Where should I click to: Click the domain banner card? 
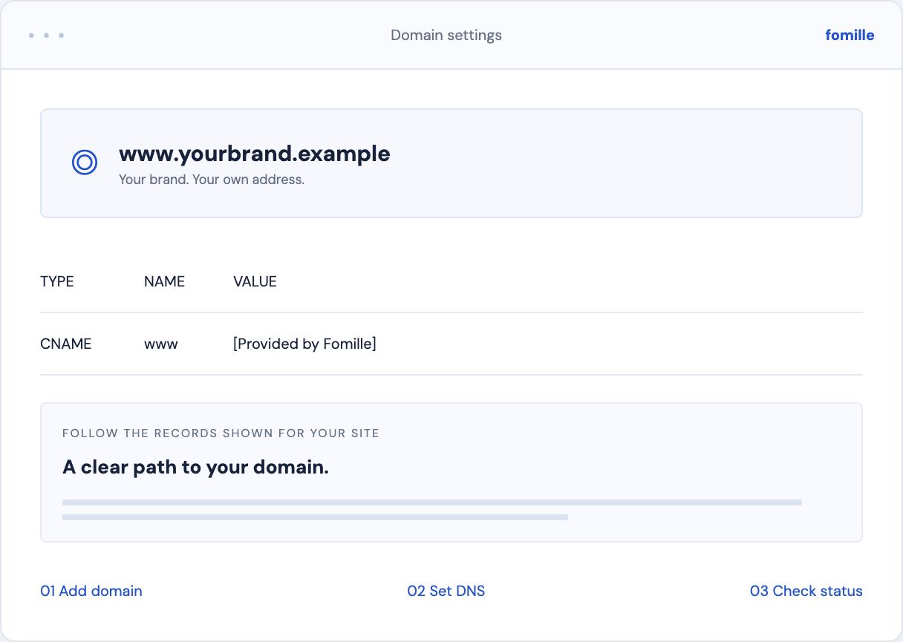(451, 163)
